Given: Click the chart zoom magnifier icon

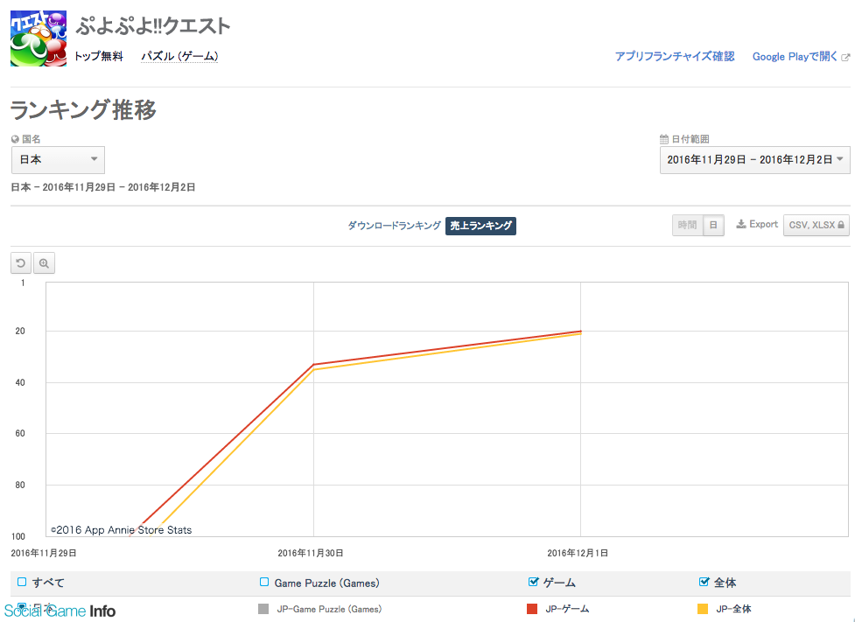Looking at the screenshot, I should (x=44, y=263).
